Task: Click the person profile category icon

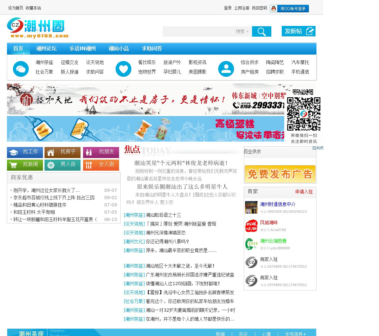Action: coord(226,69)
